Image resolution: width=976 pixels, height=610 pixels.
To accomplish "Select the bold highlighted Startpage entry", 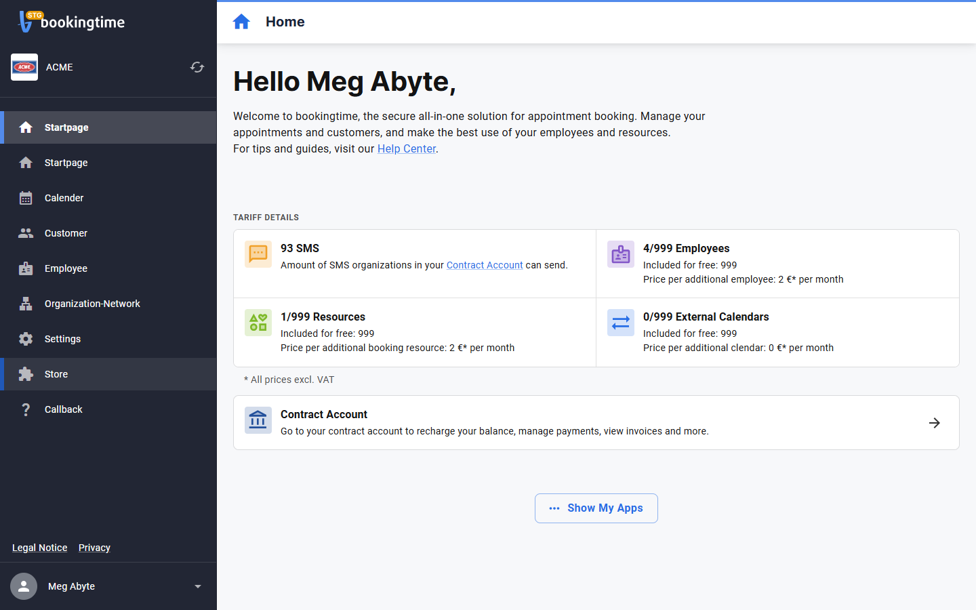I will click(108, 127).
